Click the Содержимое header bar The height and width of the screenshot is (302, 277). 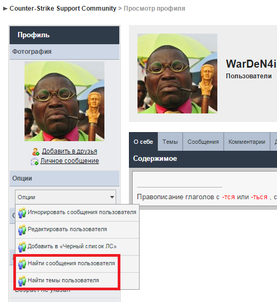(x=203, y=159)
